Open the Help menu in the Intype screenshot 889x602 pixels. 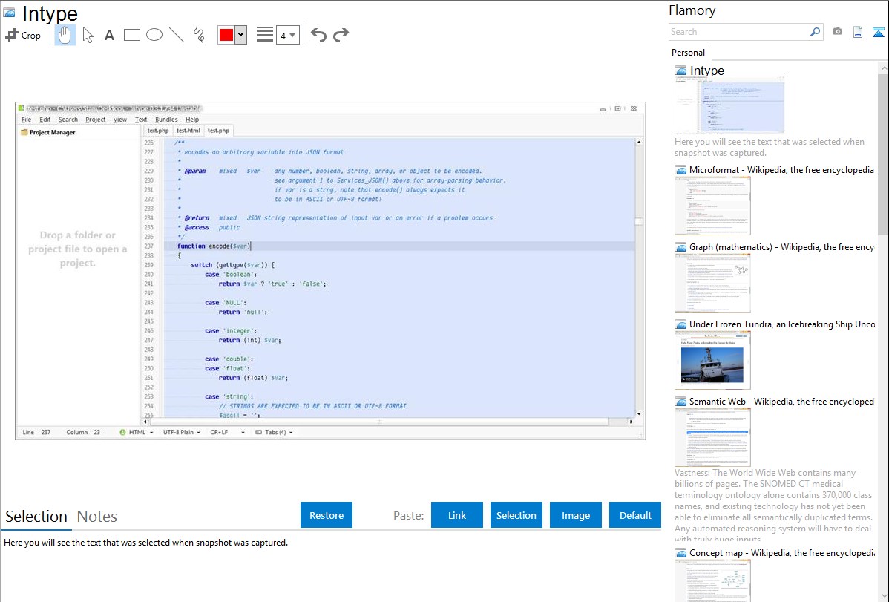192,120
